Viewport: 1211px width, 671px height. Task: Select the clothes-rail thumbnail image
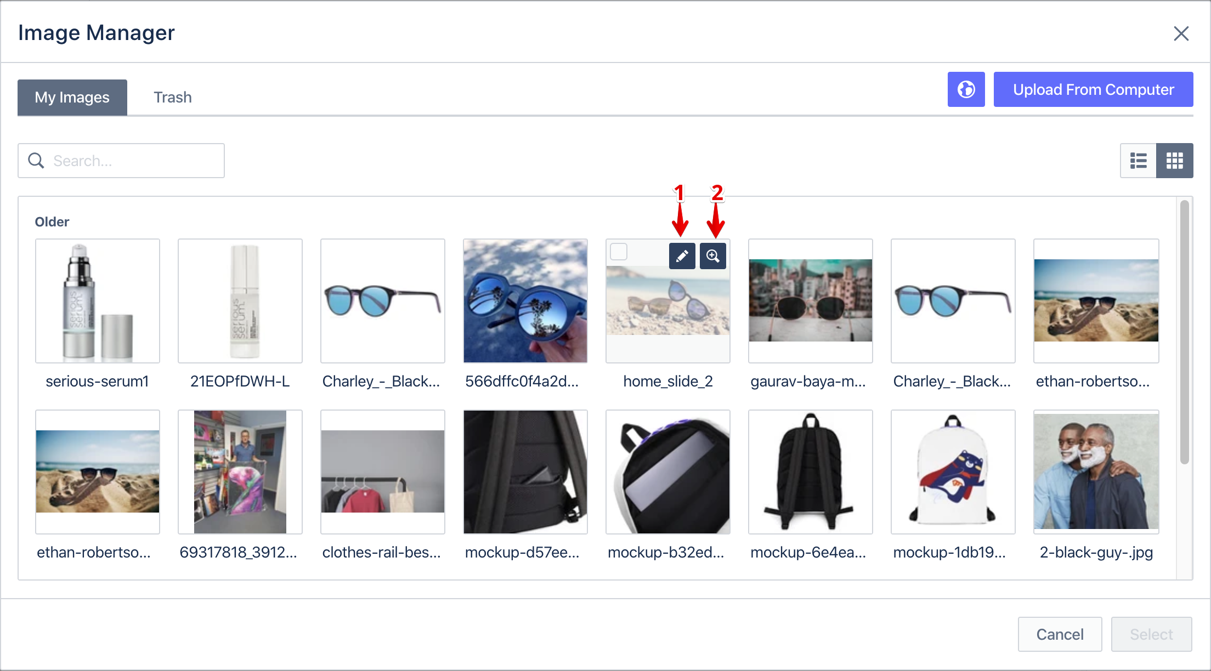click(383, 472)
